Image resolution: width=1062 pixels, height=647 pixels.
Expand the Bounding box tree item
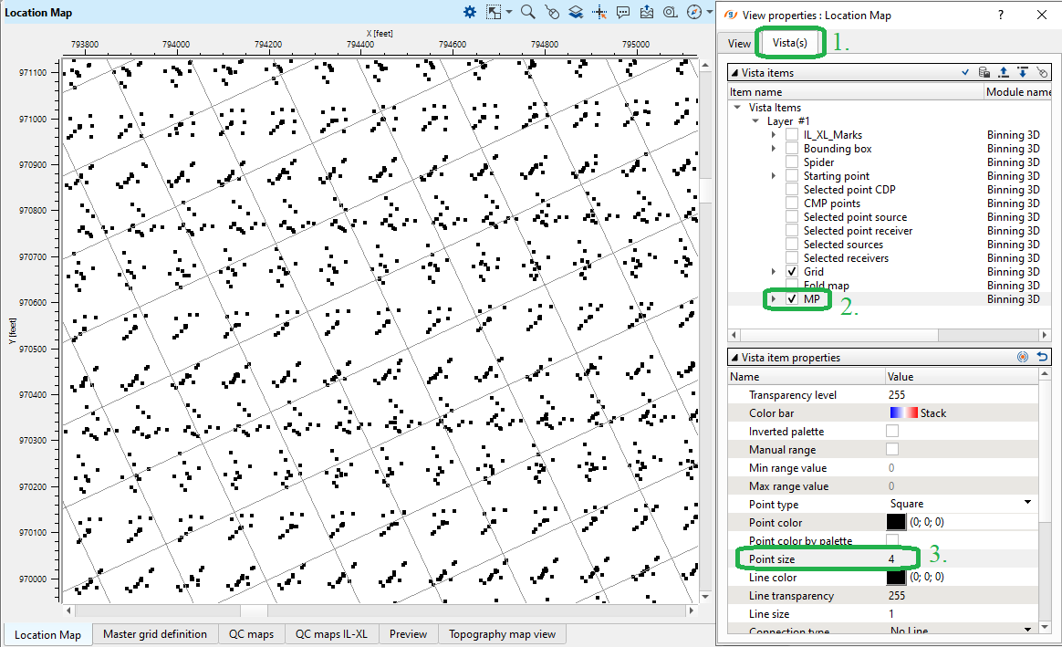774,149
